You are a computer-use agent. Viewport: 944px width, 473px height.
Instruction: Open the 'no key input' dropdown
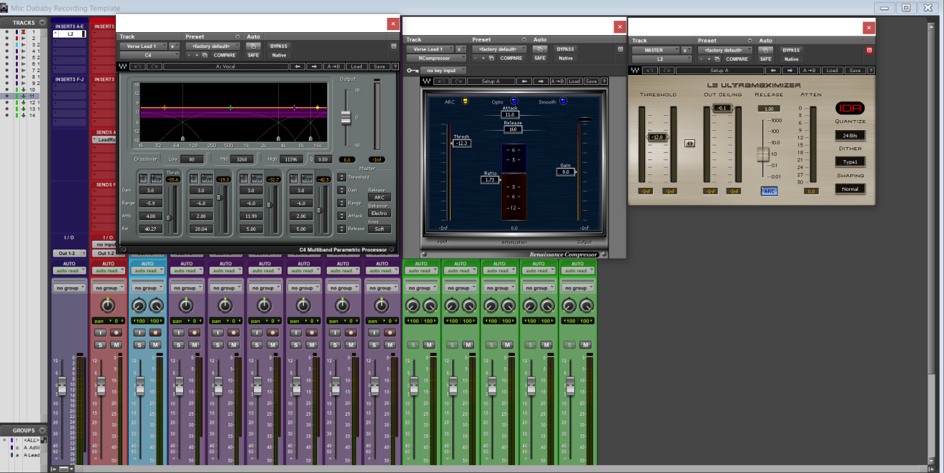point(444,71)
